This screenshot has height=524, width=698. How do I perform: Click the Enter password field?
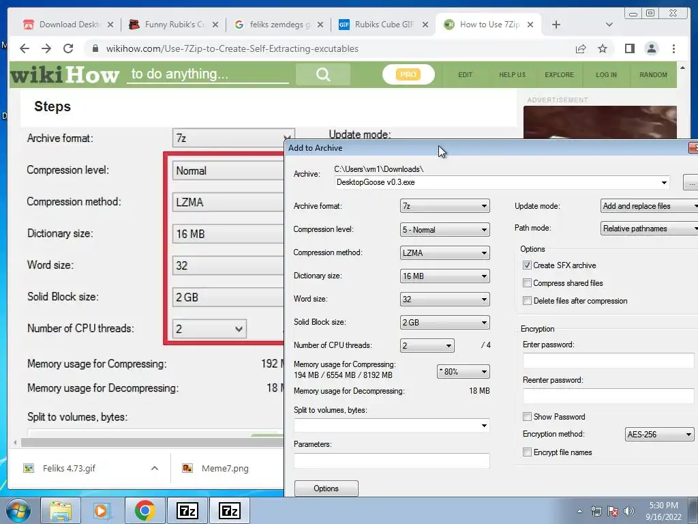click(x=608, y=360)
